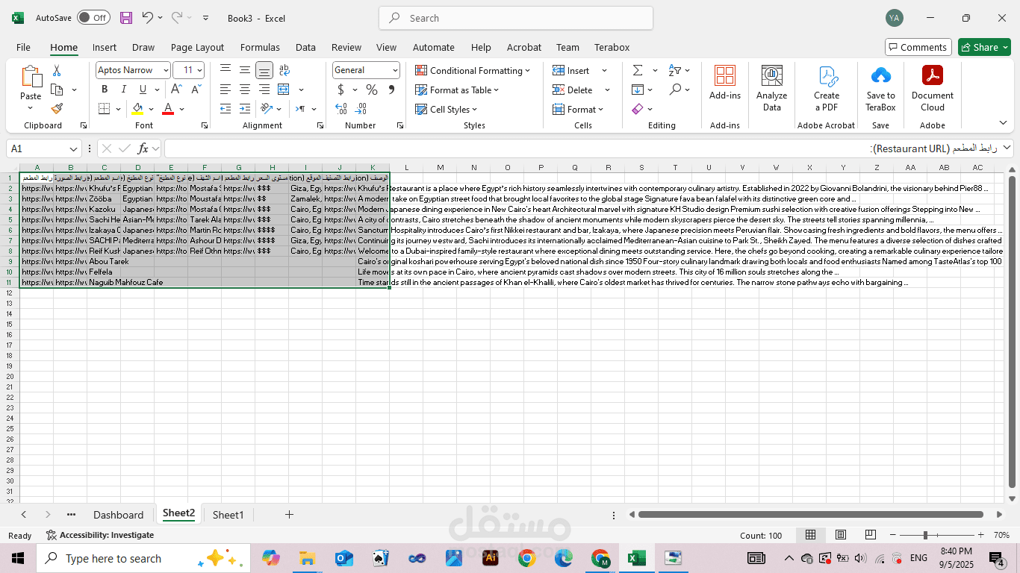Open font name dropdown Aptos Narrow
1020x573 pixels.
pos(165,70)
